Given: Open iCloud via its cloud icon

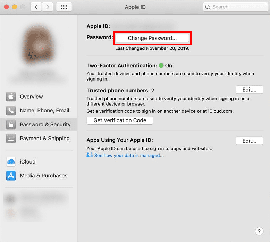Looking at the screenshot, I should click(x=11, y=161).
